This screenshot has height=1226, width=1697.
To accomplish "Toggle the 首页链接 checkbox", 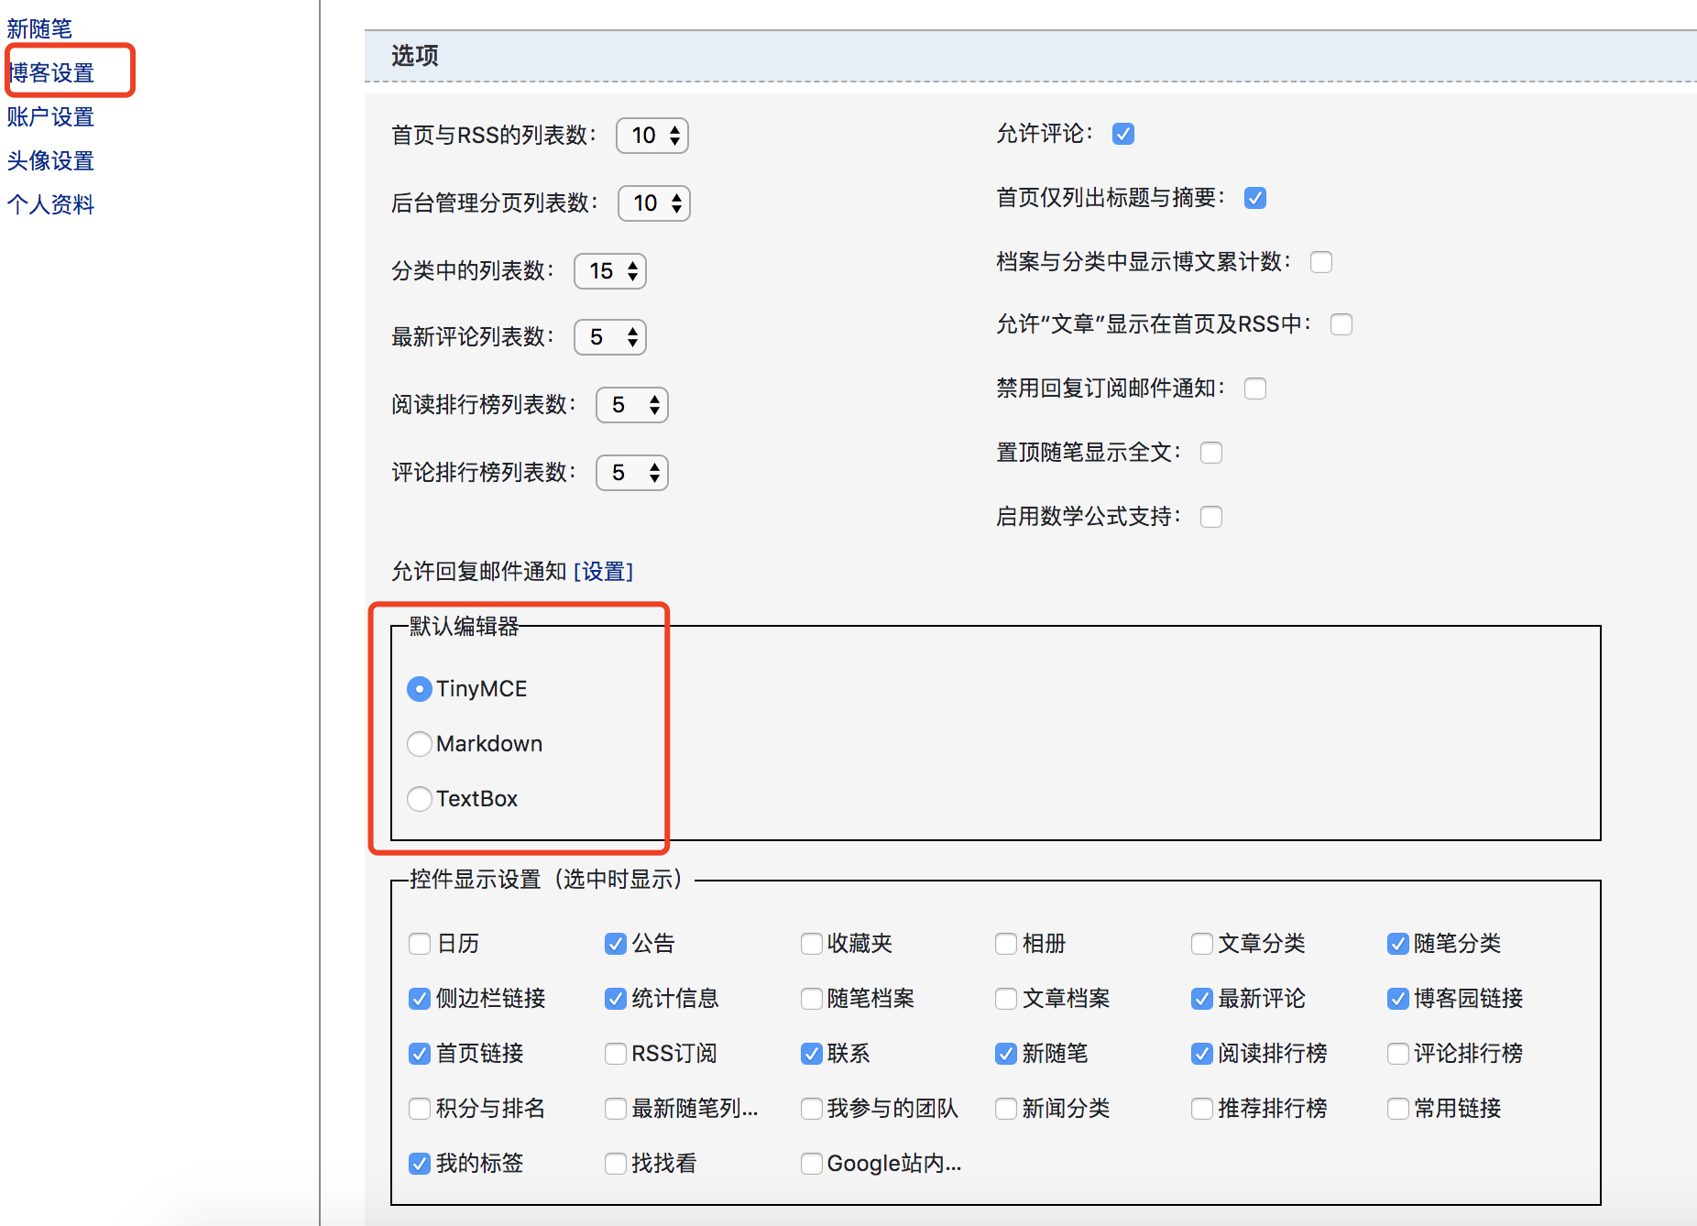I will click(420, 1054).
